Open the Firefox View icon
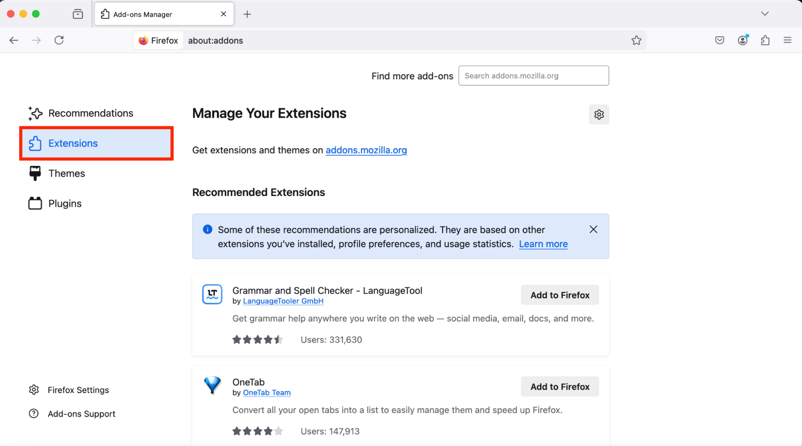The image size is (802, 446). (78, 14)
